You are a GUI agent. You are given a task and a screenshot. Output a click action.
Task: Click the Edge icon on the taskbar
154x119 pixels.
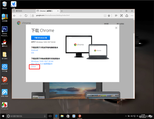[x=56, y=116]
